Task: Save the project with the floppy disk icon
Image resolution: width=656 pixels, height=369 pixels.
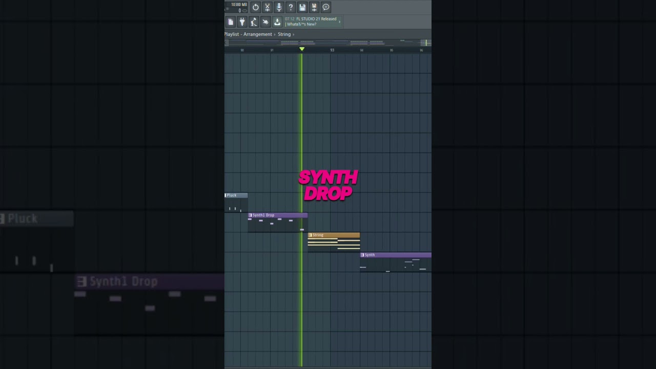Action: tap(302, 7)
